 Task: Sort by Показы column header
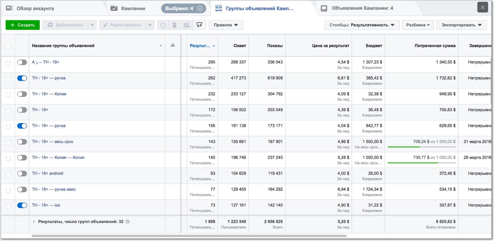point(275,46)
